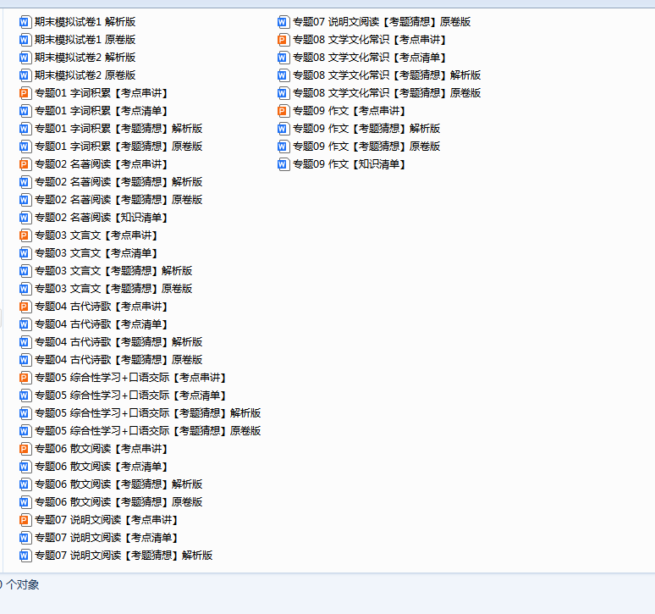Image resolution: width=655 pixels, height=614 pixels.
Task: Click the Word icon for 期末模拟试卷1 解析版
Action: click(25, 22)
